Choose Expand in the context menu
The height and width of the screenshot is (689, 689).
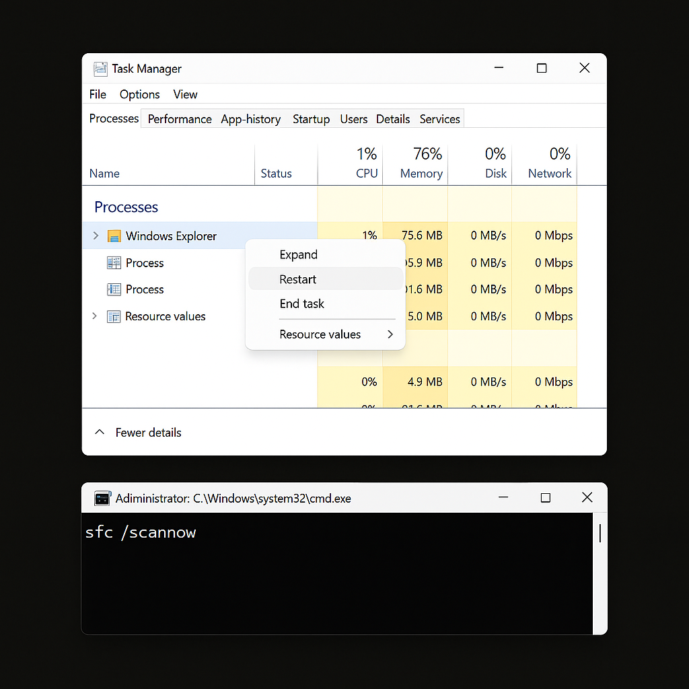(326, 254)
